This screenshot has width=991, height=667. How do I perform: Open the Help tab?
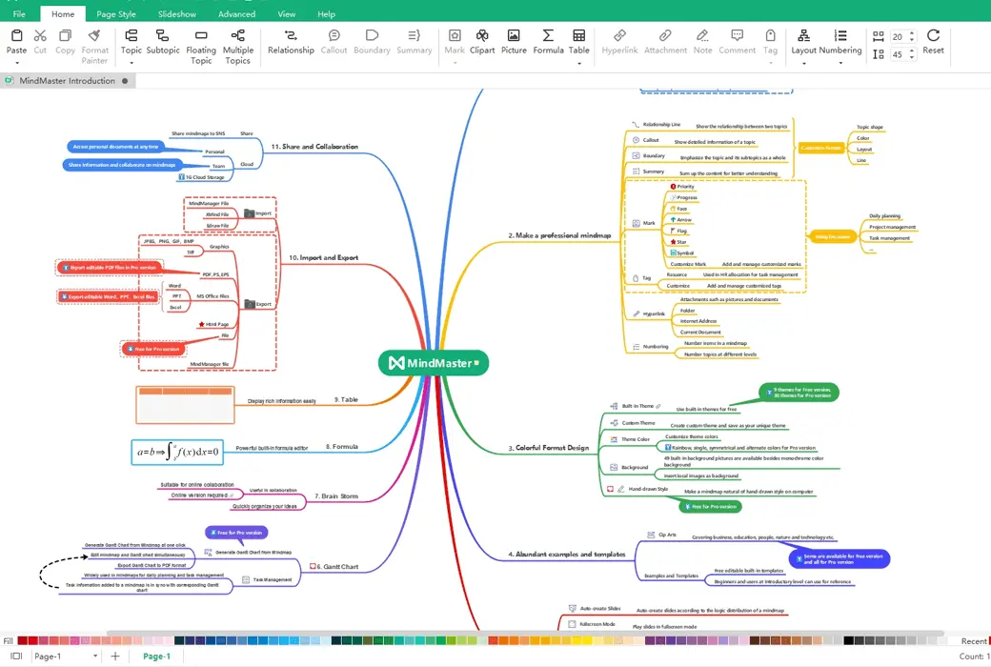pyautogui.click(x=326, y=14)
